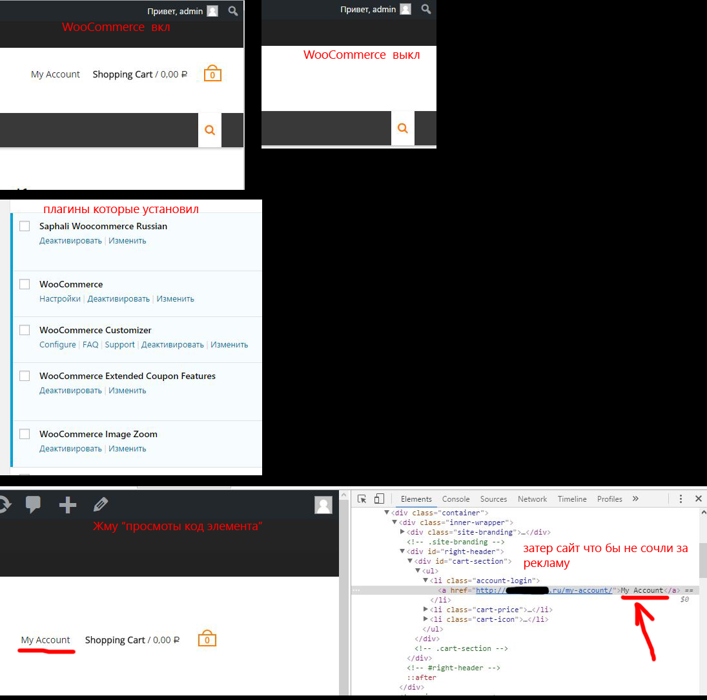Screen dimensions: 707x700
Task: Open the Profiles tab
Action: pyautogui.click(x=610, y=499)
